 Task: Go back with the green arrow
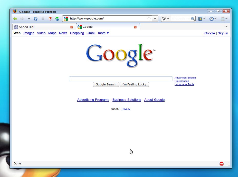pos(15,19)
